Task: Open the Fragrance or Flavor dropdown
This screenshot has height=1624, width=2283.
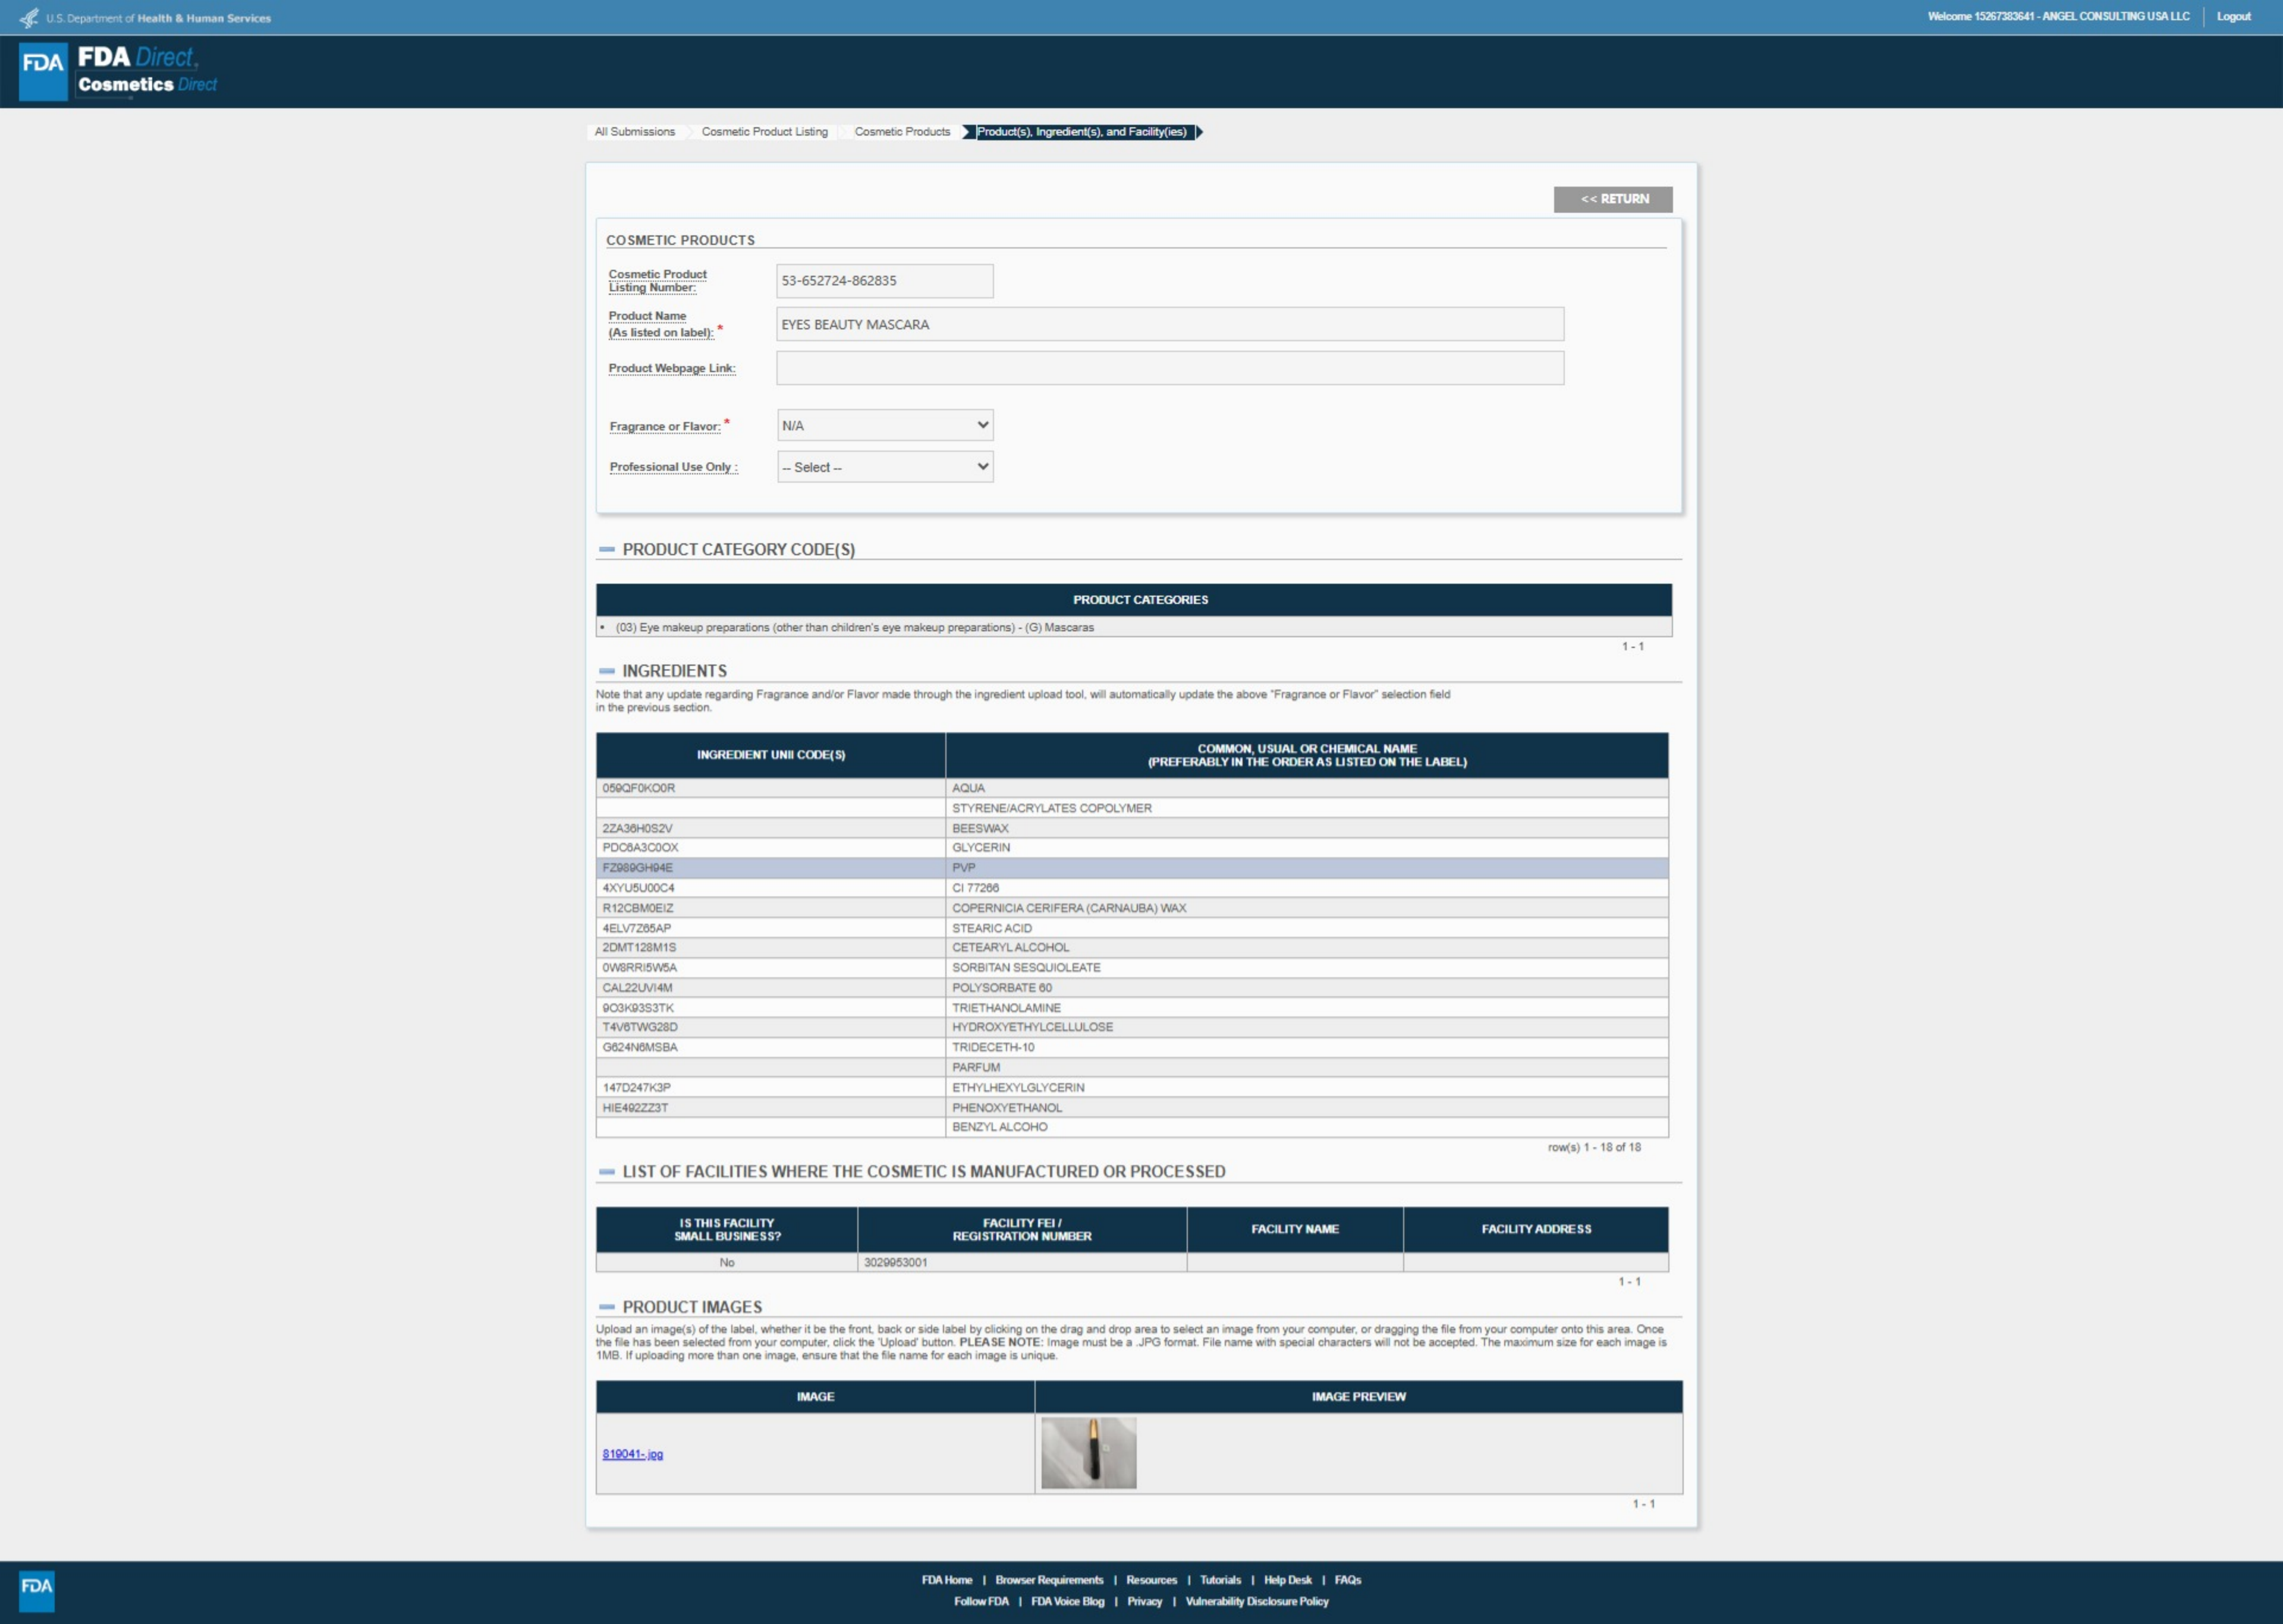Action: [885, 426]
